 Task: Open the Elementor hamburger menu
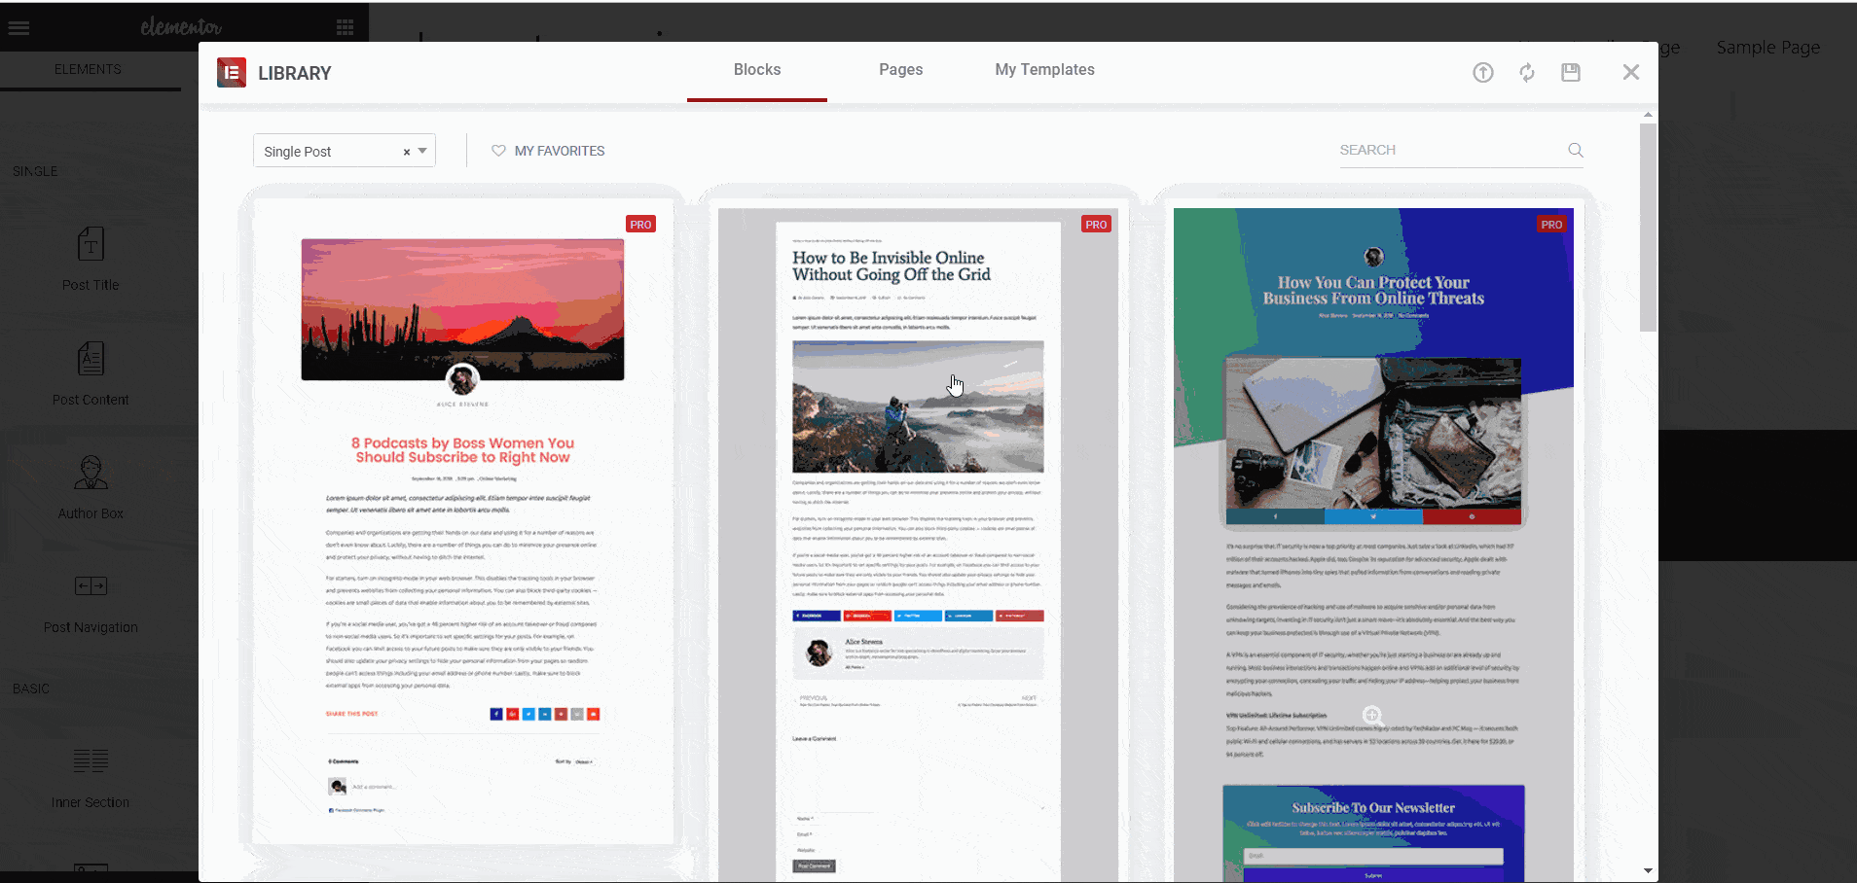tap(18, 27)
